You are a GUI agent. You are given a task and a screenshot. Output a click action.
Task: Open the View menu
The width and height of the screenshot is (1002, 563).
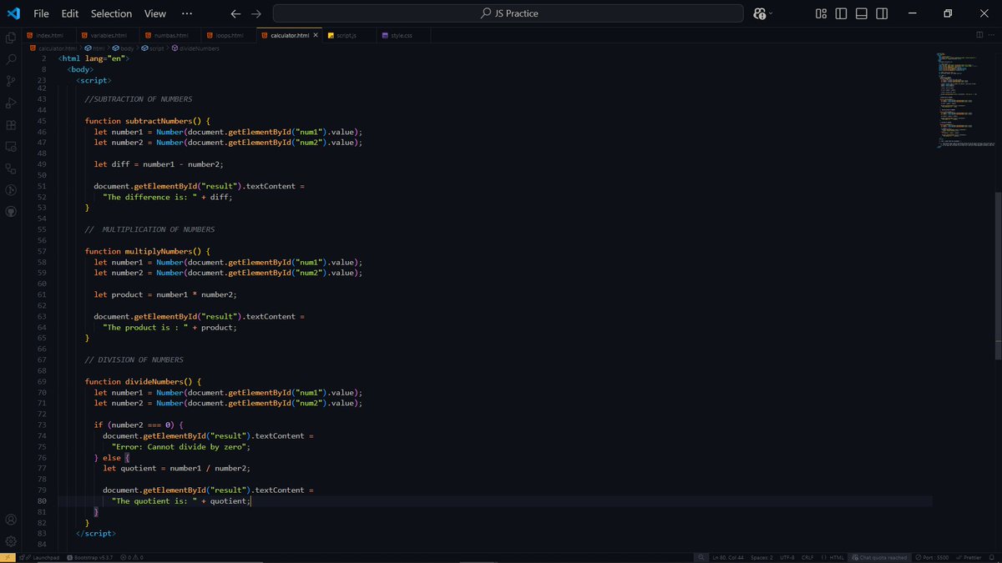point(155,13)
